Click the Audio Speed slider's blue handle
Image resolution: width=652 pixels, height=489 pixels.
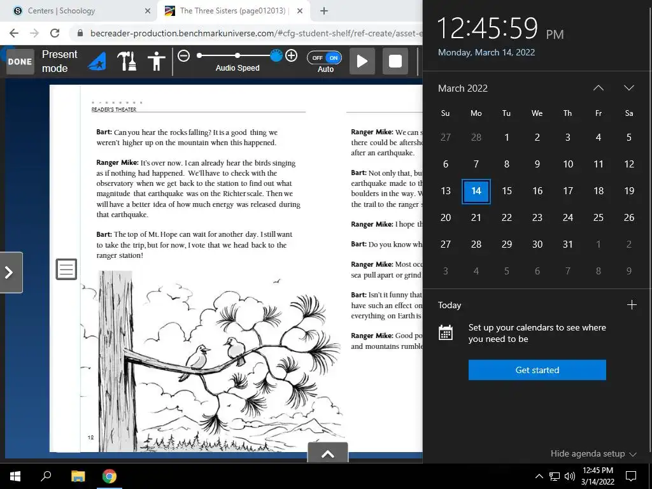(276, 55)
